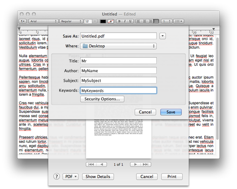Click the print preview page thumbnail
Viewport: 237px width, 189px height.
click(x=118, y=138)
